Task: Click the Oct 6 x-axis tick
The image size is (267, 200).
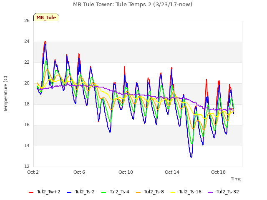Action: pos(79,172)
